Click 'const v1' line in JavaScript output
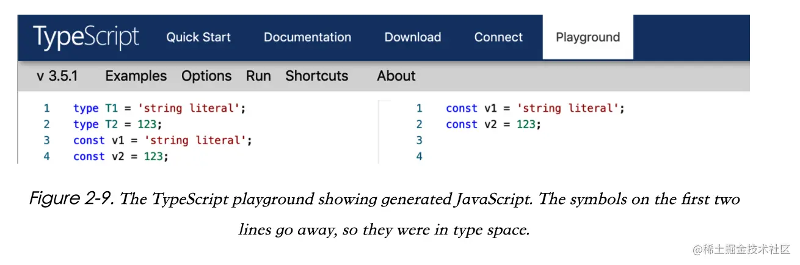Image resolution: width=800 pixels, height=265 pixels. click(x=536, y=109)
